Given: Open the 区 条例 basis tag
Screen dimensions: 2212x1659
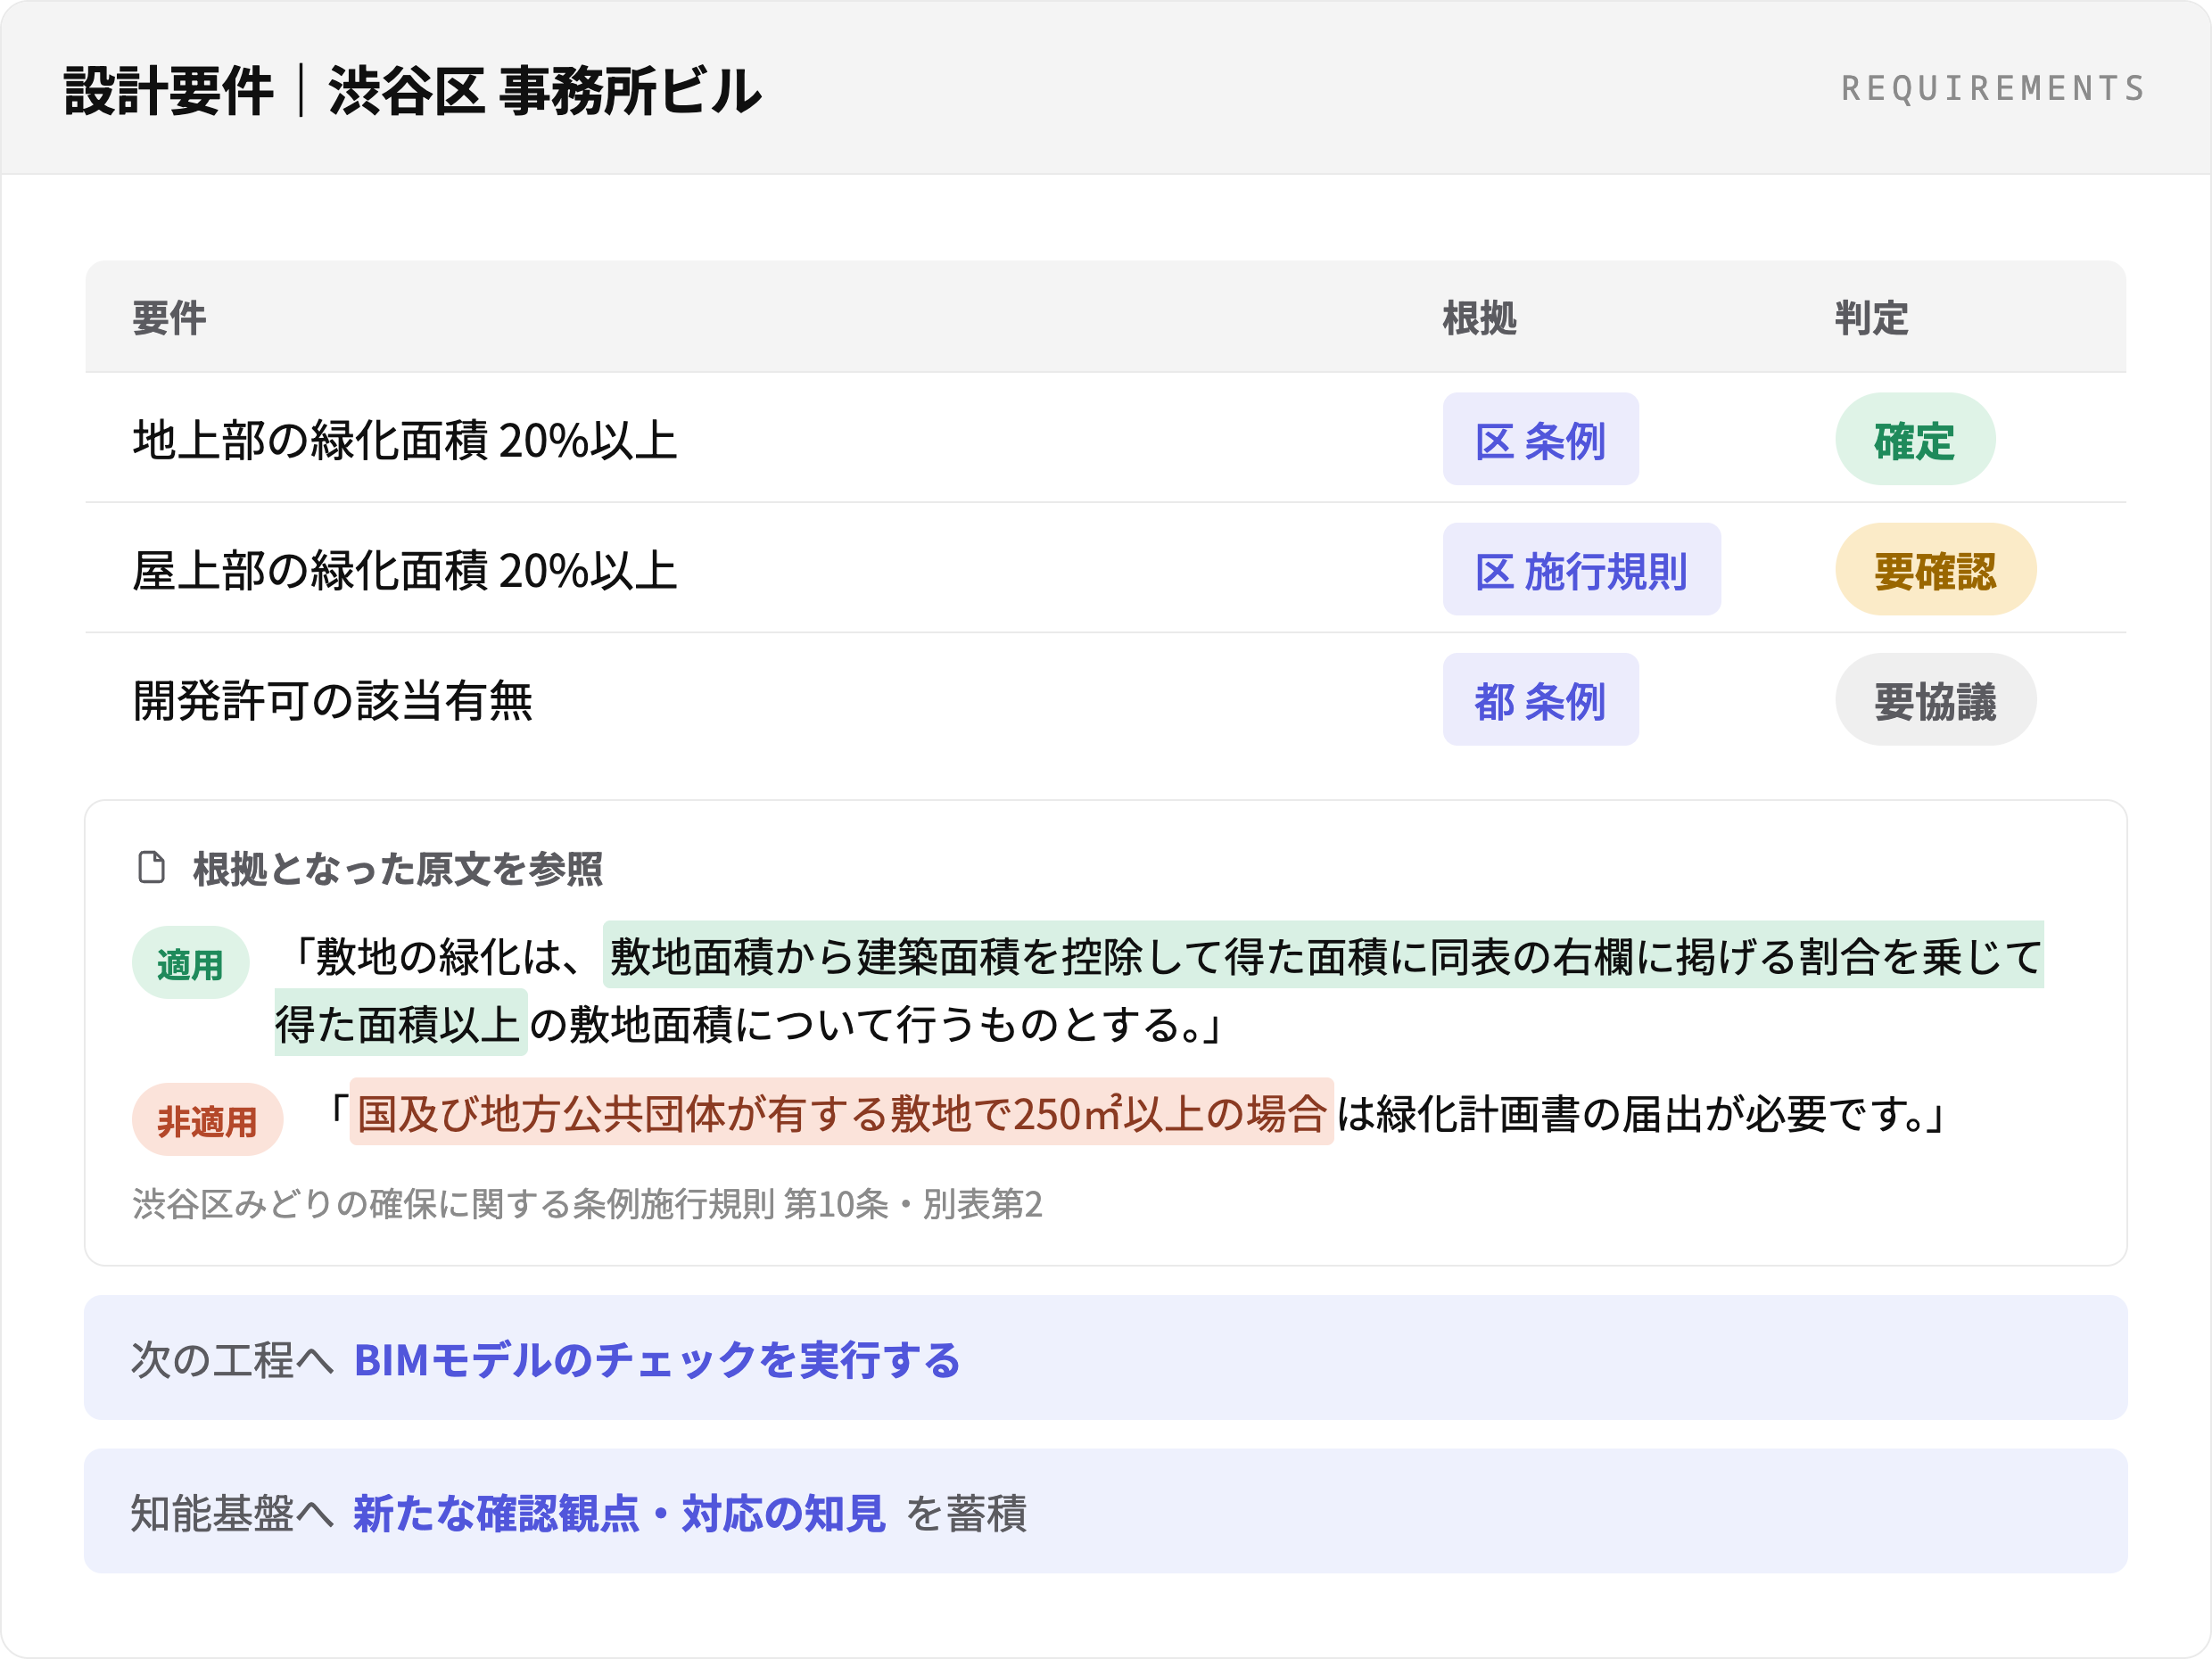Looking at the screenshot, I should [x=1540, y=439].
